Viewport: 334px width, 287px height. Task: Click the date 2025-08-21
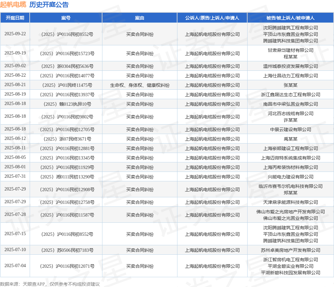pos(15,85)
